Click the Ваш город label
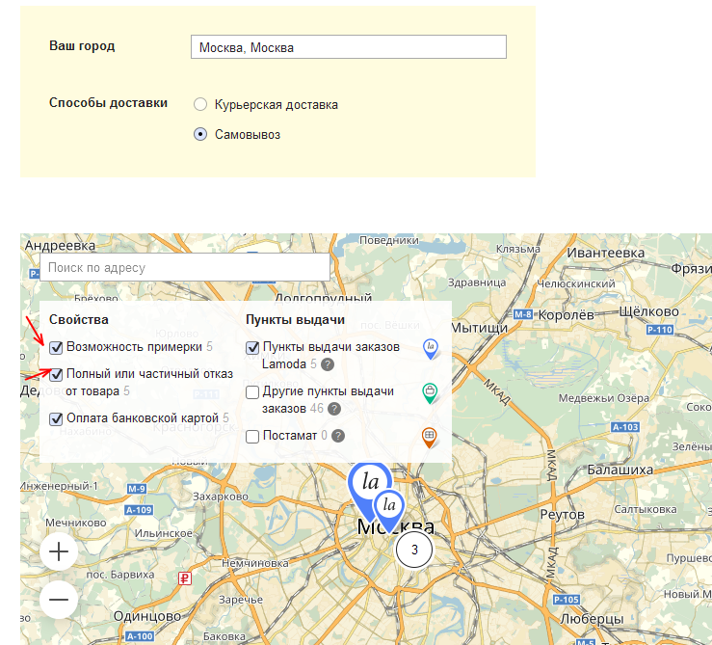This screenshot has height=645, width=712. point(82,46)
